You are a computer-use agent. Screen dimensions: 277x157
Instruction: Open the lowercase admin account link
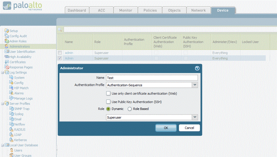69,53
